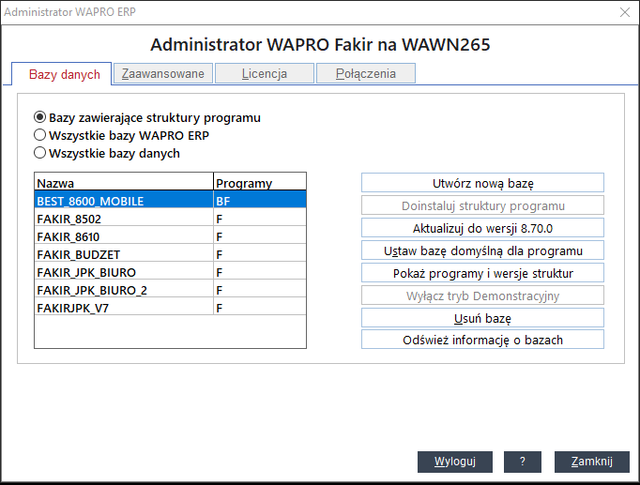The height and width of the screenshot is (485, 640).
Task: Click 'Doinstaluj struktury programu' button
Action: tap(482, 205)
